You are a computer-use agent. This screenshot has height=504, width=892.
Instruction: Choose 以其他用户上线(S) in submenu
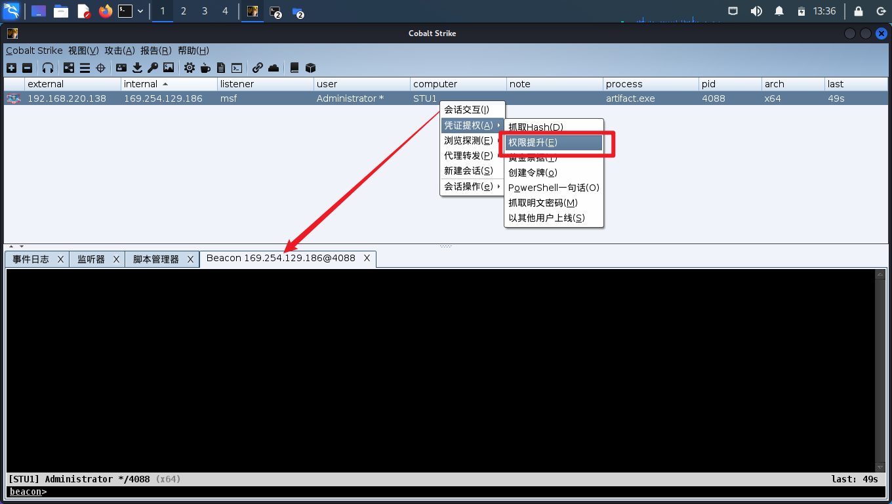tap(554, 218)
